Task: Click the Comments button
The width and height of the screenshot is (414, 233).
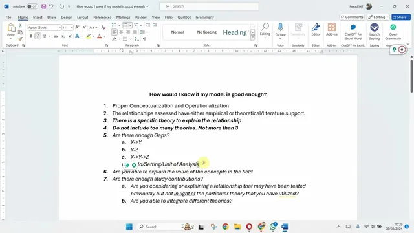Action: 352,17
